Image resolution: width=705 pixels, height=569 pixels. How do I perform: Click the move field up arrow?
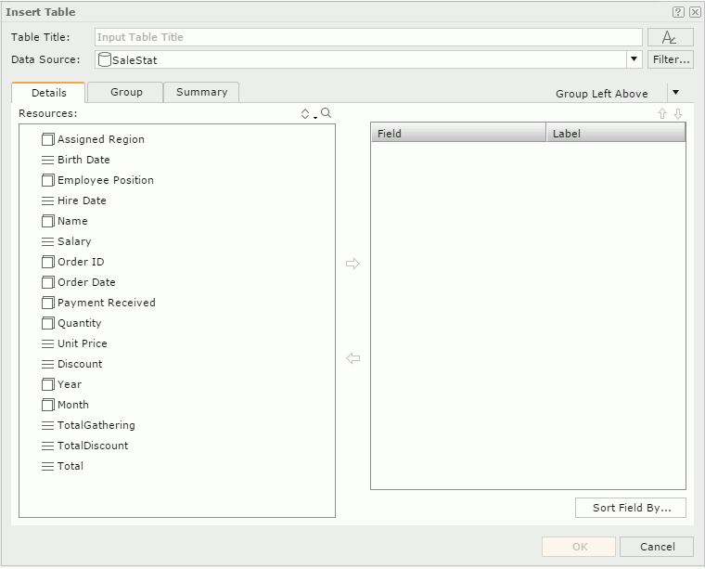(662, 113)
